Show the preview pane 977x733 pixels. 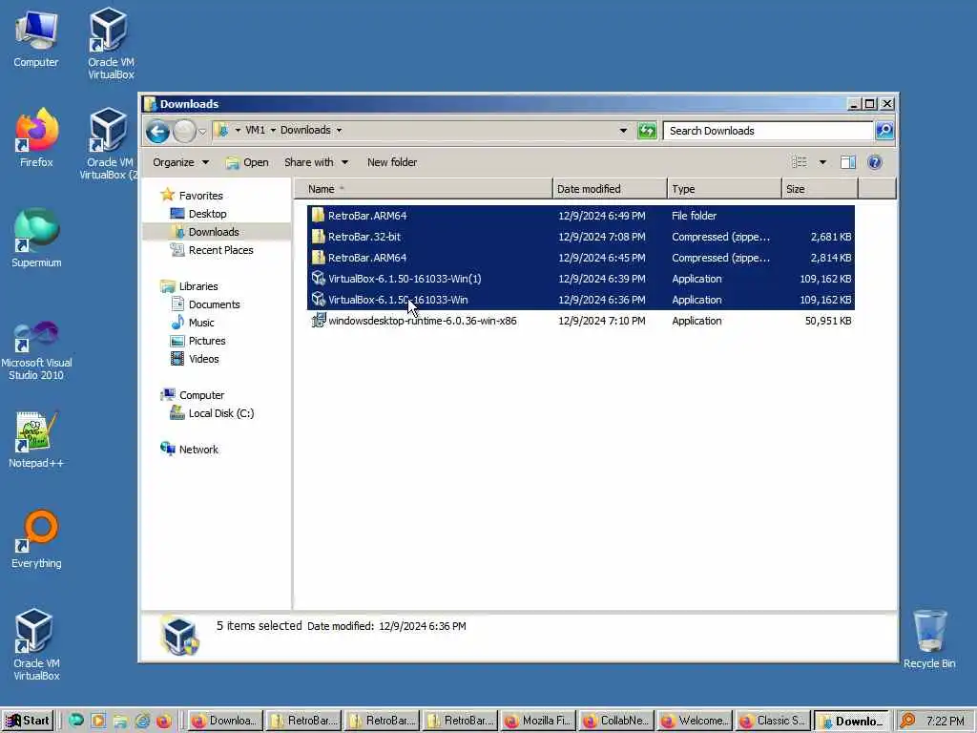(x=847, y=162)
